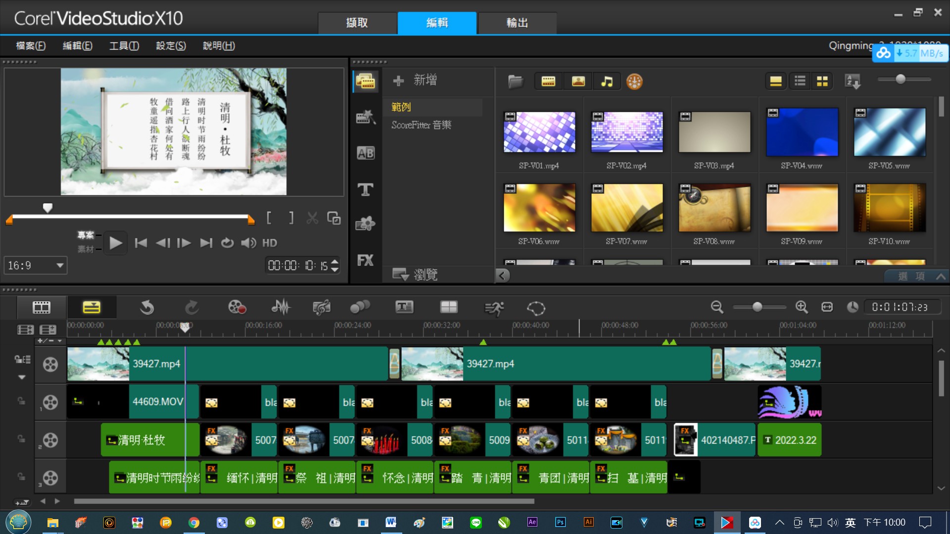
Task: Click the import media folder icon
Action: click(x=516, y=82)
